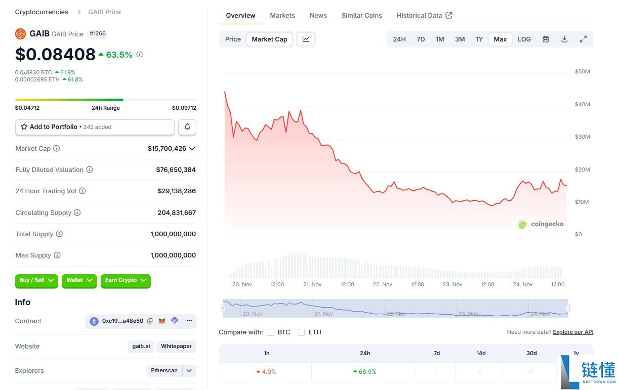The height and width of the screenshot is (390, 618).
Task: Switch to the Markets tab
Action: [x=282, y=16]
